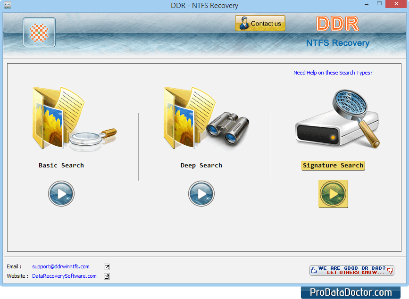Click the NTFS app icon in title bar

pyautogui.click(x=8, y=6)
